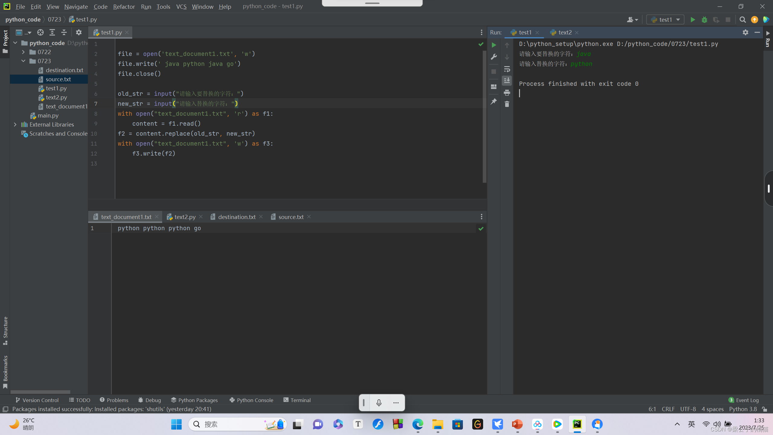This screenshot has height=435, width=773.
Task: Open Project panel settings gear
Action: [x=79, y=32]
